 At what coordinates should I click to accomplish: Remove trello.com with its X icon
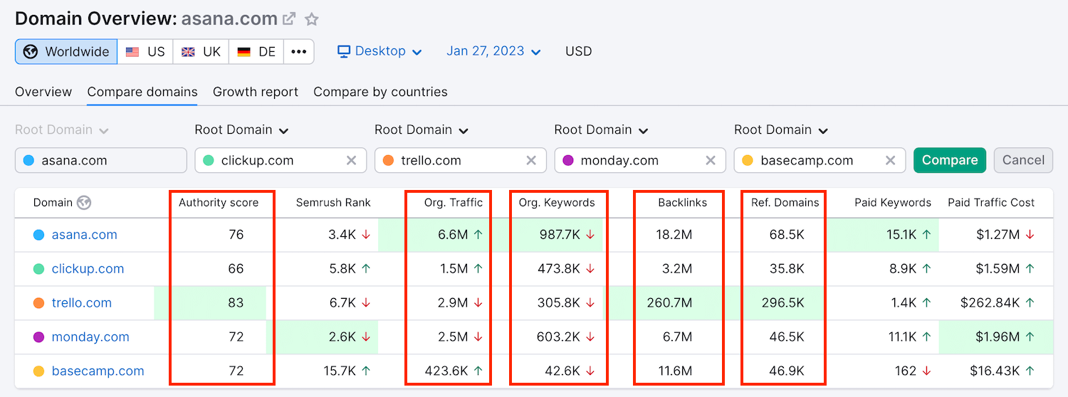pos(530,160)
